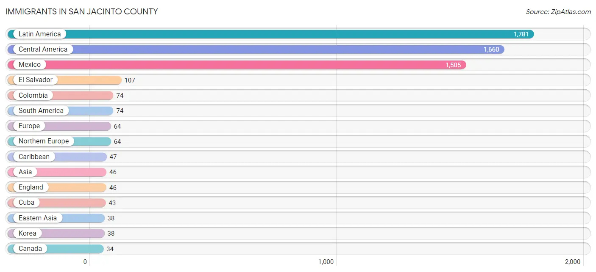Click the value 43 beside Cuba
The height and width of the screenshot is (272, 596).
(112, 203)
